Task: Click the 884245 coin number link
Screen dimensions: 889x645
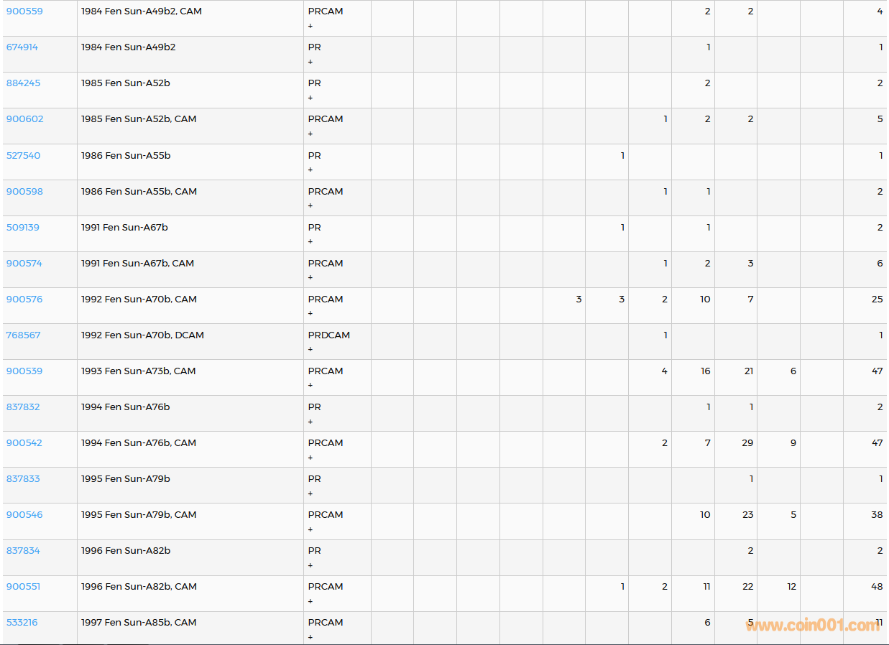Action: click(x=24, y=83)
